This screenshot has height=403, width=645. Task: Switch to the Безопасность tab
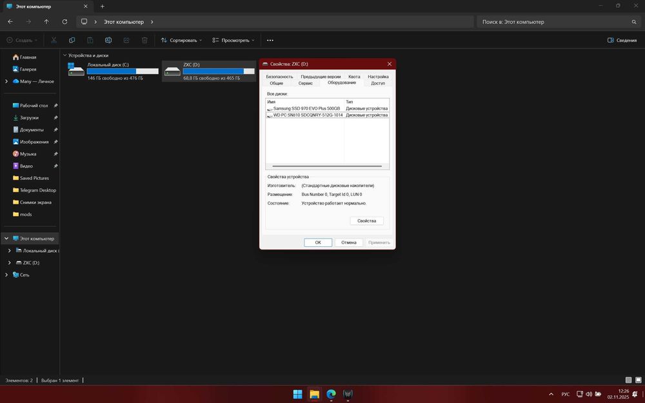(x=279, y=77)
